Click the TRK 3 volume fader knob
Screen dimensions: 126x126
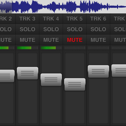click(27, 73)
